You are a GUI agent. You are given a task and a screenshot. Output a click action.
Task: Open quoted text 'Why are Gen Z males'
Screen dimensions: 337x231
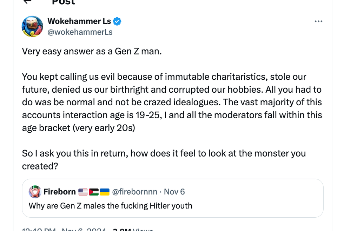[x=110, y=206]
